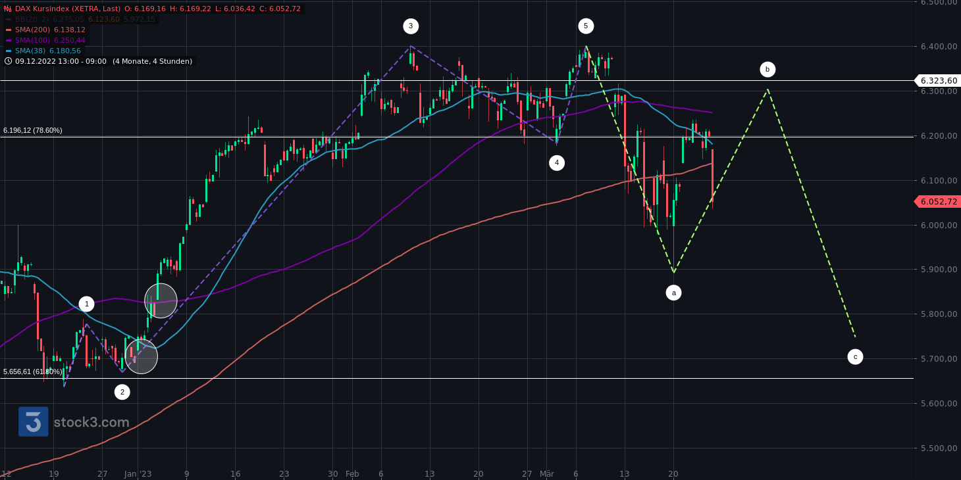The height and width of the screenshot is (480, 961).
Task: Click the 78.60% Fibonacci retracement label
Action: [x=32, y=130]
